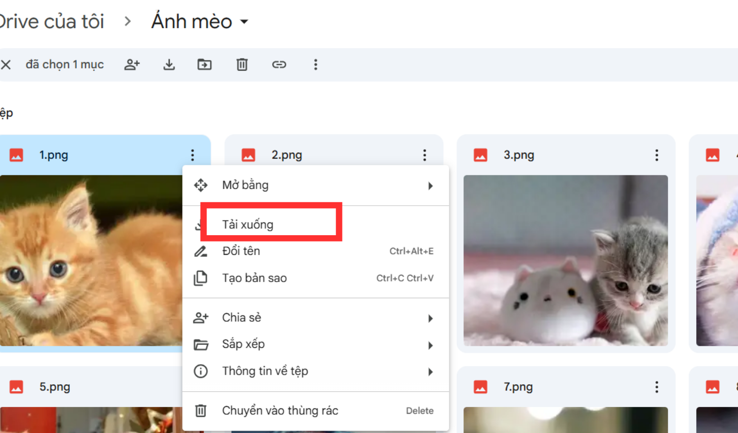The image size is (738, 433).
Task: Clear the selection with the X button
Action: (x=6, y=64)
